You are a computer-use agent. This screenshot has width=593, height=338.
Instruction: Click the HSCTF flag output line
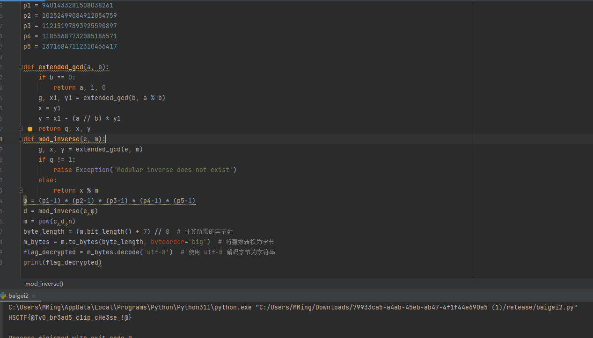[70, 317]
